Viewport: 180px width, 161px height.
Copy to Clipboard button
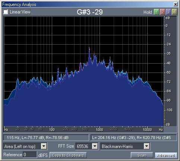coord(68,155)
